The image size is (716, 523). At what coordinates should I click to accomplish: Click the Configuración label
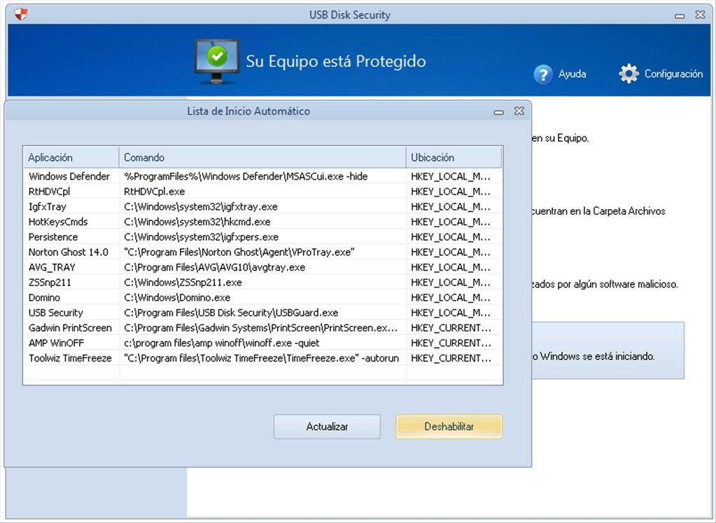pyautogui.click(x=673, y=74)
